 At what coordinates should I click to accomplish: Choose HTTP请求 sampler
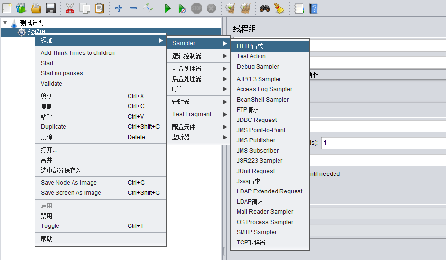[x=270, y=46]
